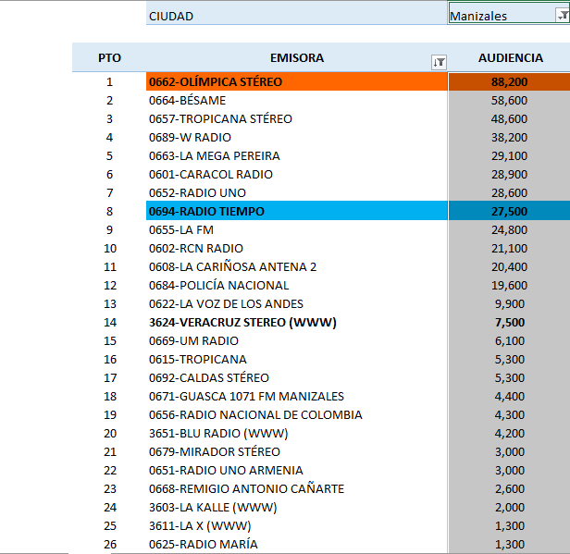
Task: Select the 0601-CARACOL RADIO cell
Action: point(297,175)
